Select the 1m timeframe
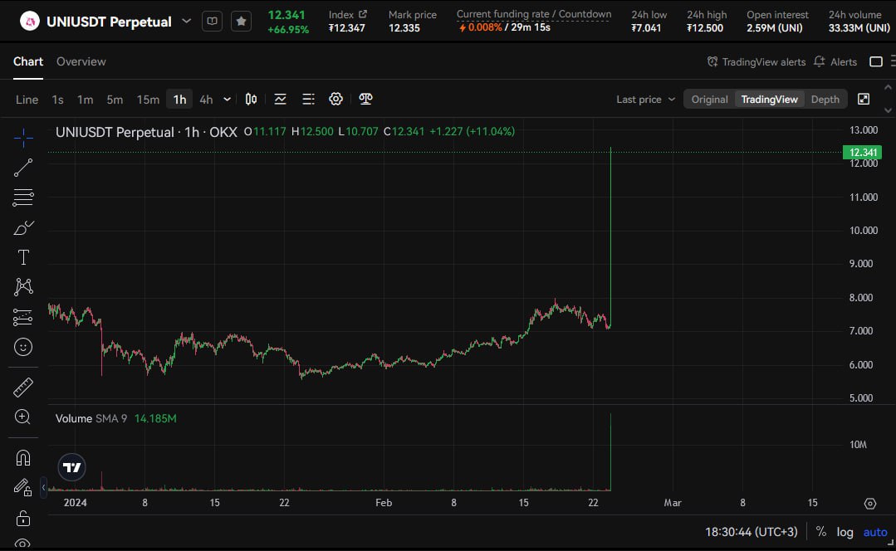 tap(86, 100)
